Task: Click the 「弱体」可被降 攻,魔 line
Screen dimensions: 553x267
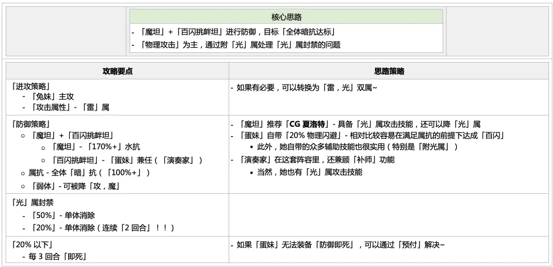Action: click(75, 186)
